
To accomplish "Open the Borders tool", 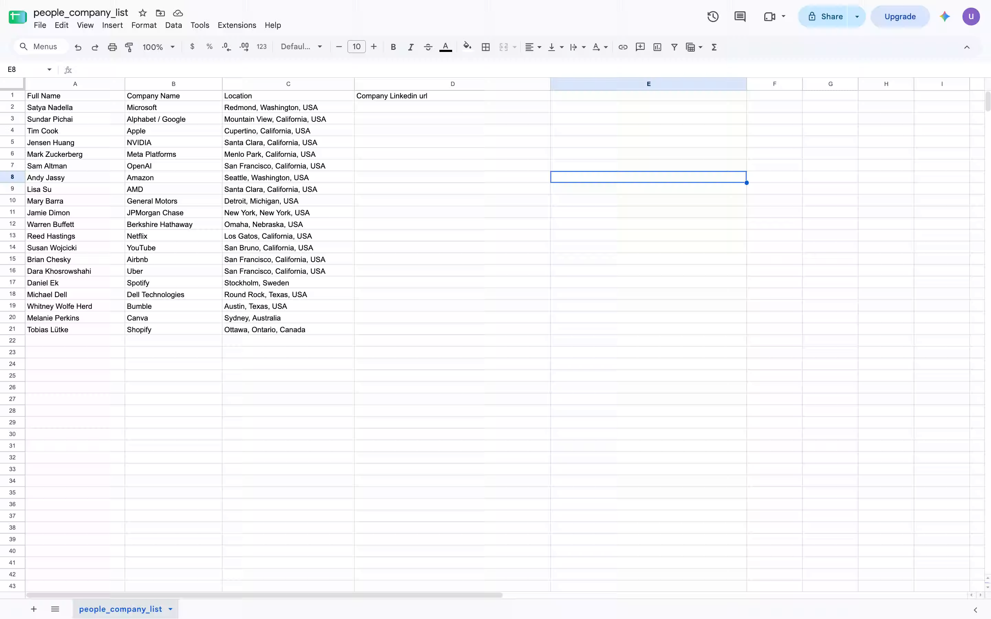I will click(x=486, y=47).
